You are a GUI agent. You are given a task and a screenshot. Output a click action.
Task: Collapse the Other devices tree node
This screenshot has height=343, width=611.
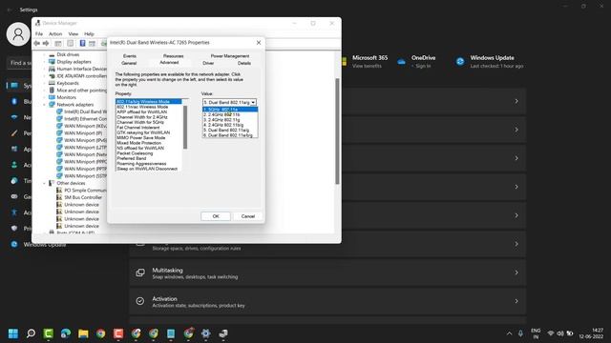pos(45,183)
